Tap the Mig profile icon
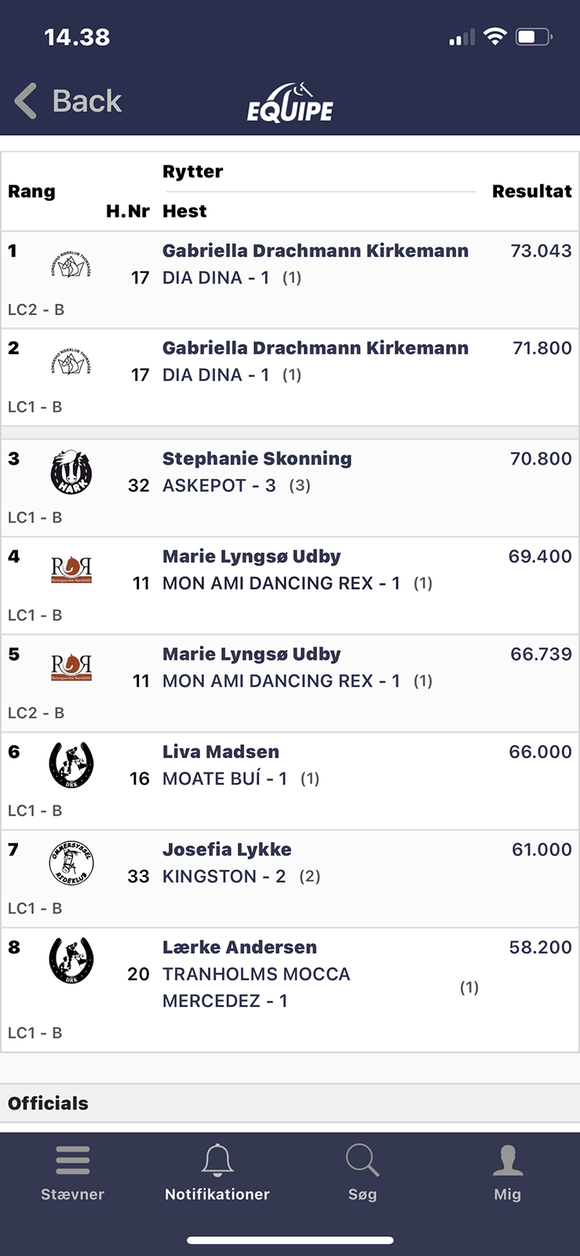Viewport: 580px width, 1256px height. pyautogui.click(x=508, y=1159)
